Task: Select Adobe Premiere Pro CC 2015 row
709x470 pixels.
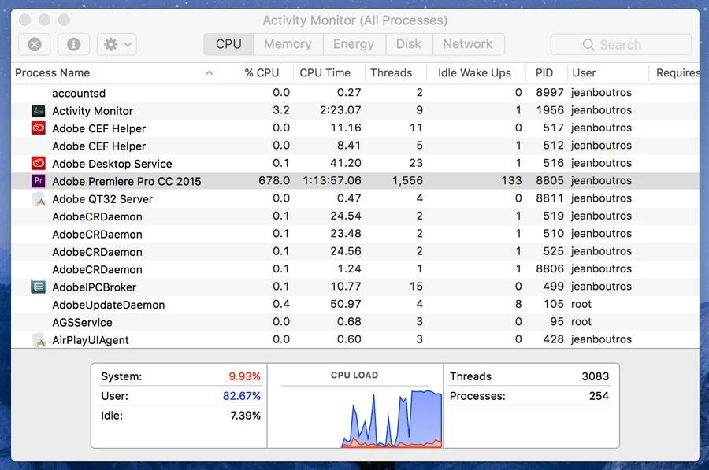Action: click(355, 181)
